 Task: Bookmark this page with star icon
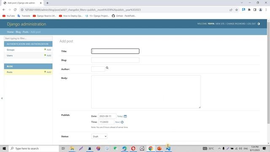[x=237, y=10]
